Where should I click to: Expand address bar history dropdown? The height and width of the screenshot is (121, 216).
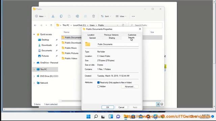pos(117,25)
